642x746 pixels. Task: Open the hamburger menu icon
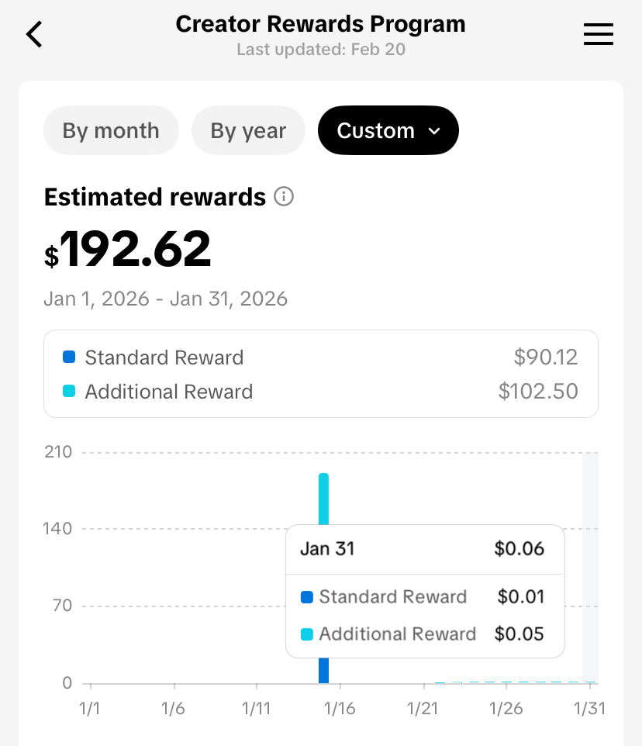599,34
